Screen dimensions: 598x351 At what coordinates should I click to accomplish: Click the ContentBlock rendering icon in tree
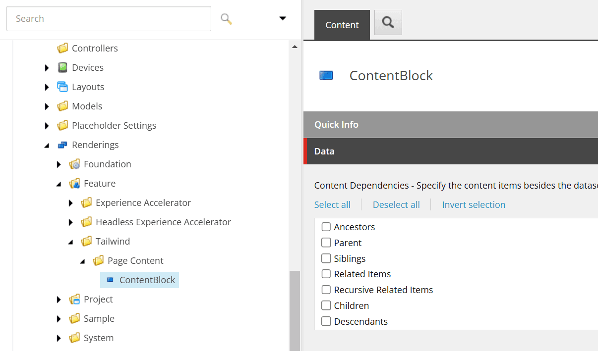click(110, 280)
